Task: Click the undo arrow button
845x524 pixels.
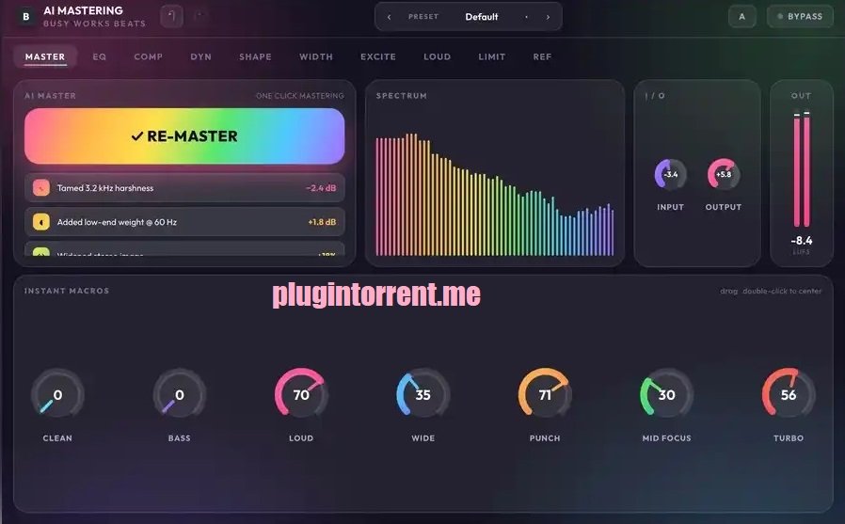Action: coord(171,17)
